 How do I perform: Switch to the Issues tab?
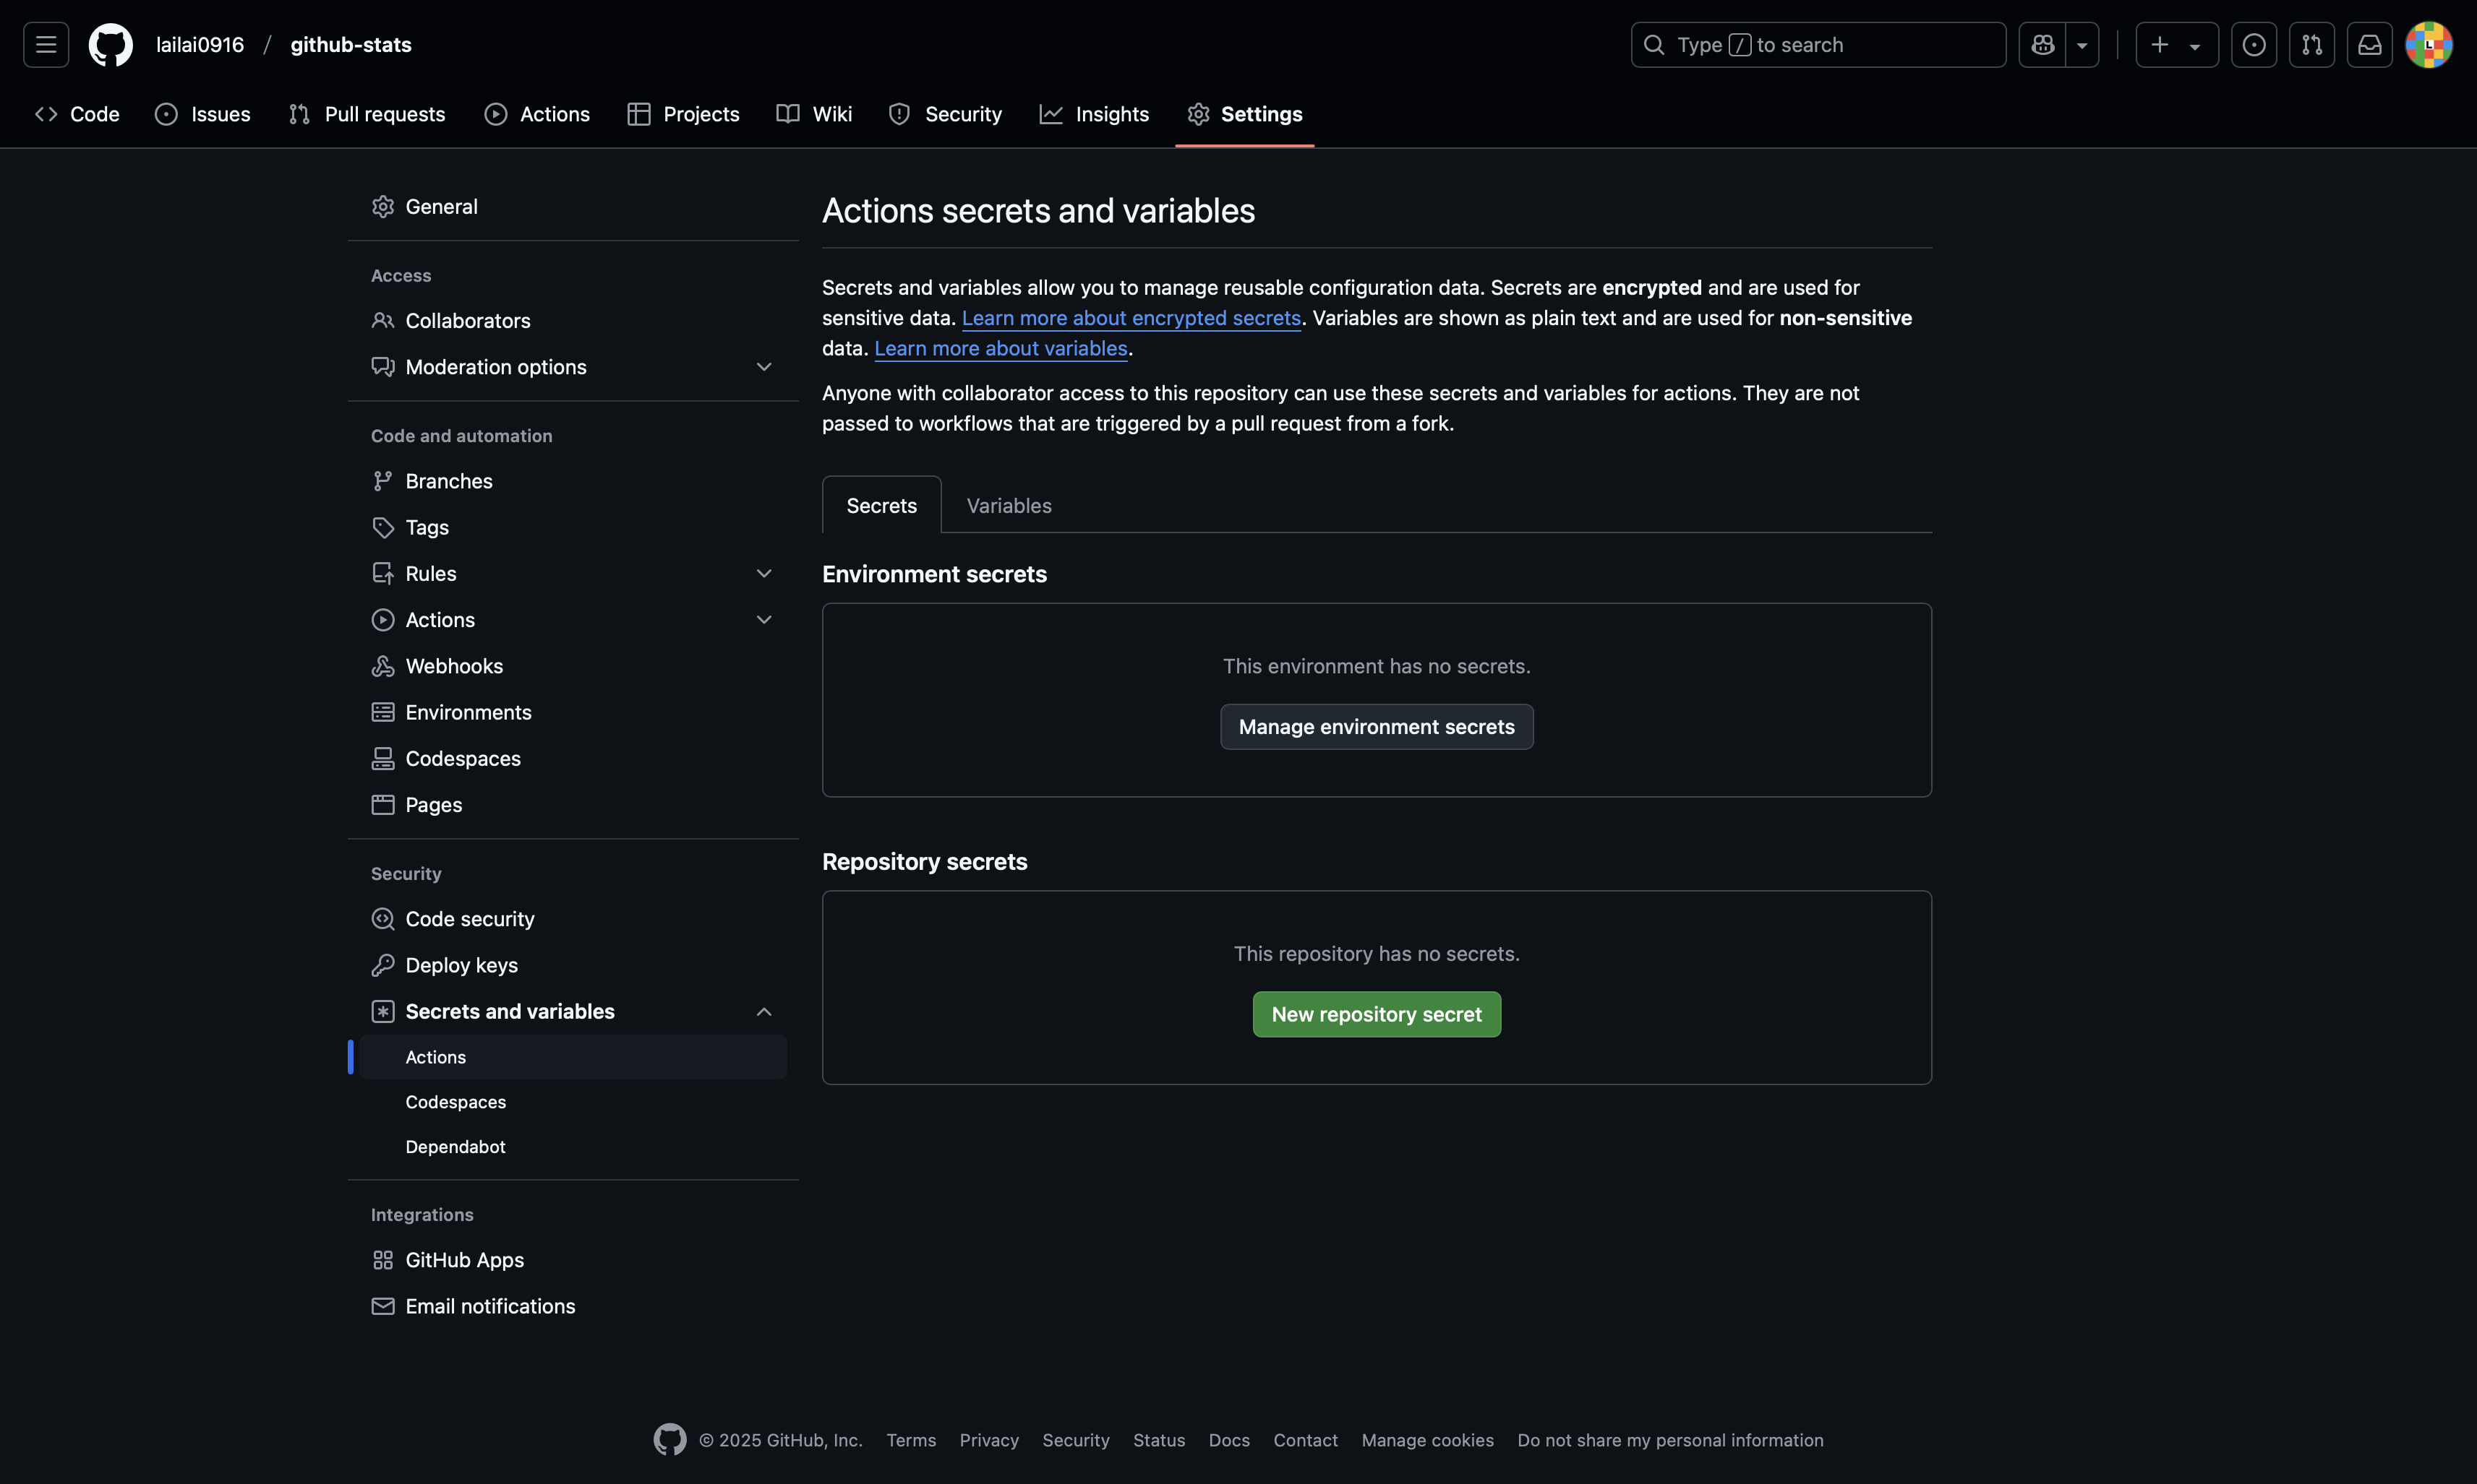203,114
